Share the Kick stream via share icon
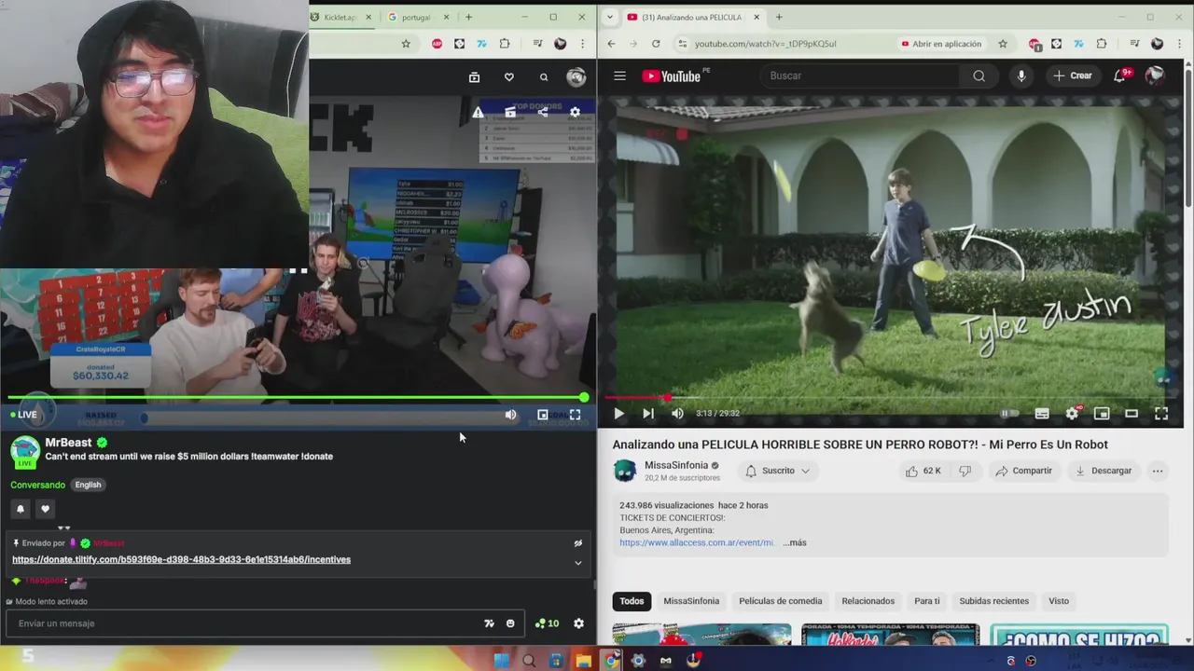 pos(542,112)
